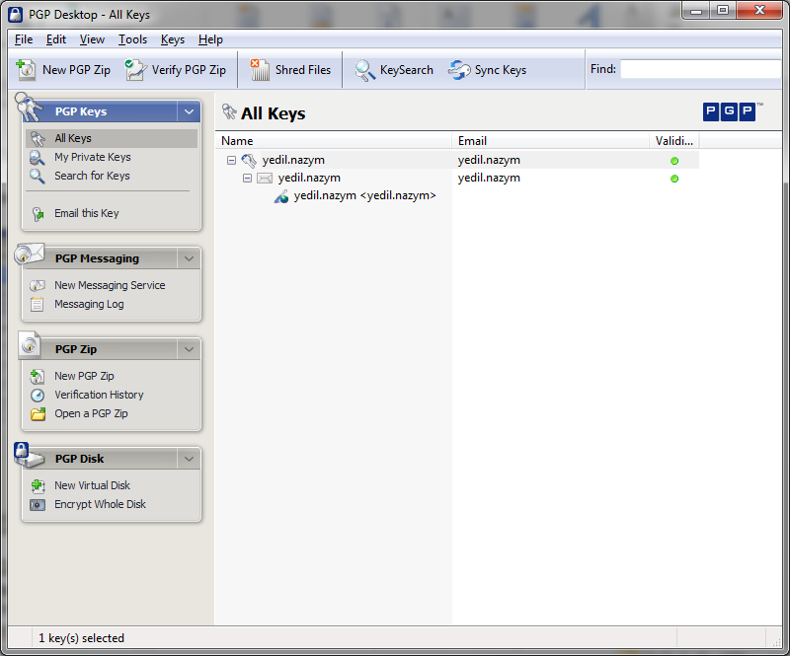The width and height of the screenshot is (790, 656).
Task: Click inside the Find search field
Action: click(701, 69)
